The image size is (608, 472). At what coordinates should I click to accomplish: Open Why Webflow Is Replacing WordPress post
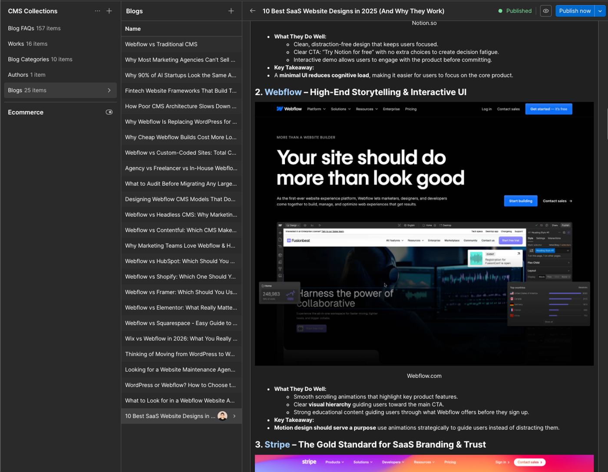point(182,122)
